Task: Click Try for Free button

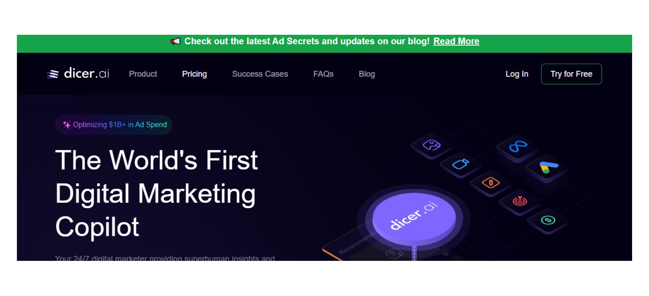Action: point(571,74)
